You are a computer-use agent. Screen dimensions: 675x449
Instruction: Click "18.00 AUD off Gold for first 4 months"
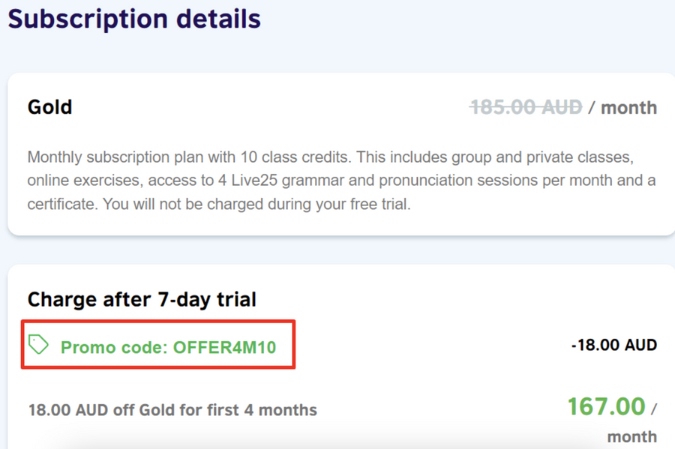pyautogui.click(x=172, y=410)
